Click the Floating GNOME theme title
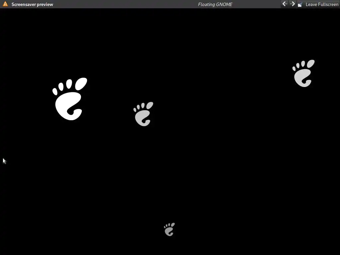The image size is (340, 255). (x=215, y=4)
